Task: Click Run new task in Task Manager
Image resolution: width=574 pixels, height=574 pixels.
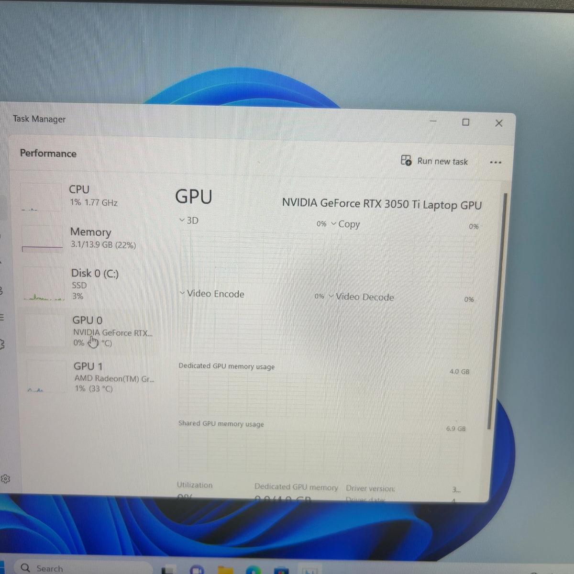Action: coord(434,161)
